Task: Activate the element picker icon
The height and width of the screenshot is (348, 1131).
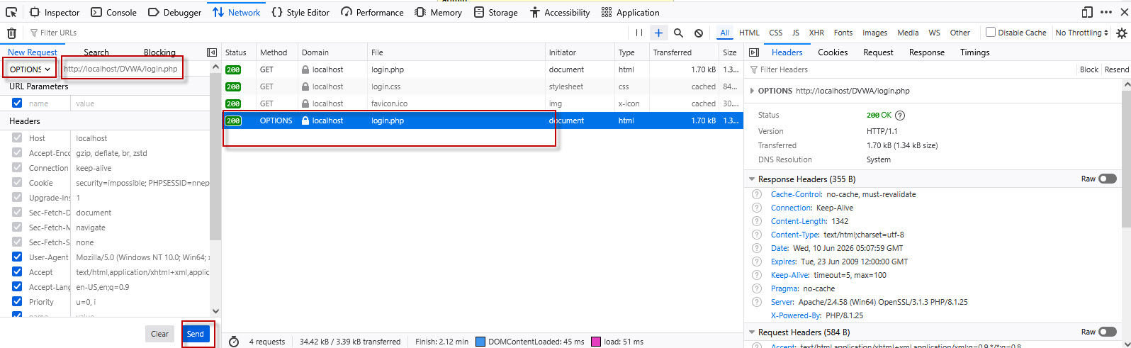Action: pos(11,12)
